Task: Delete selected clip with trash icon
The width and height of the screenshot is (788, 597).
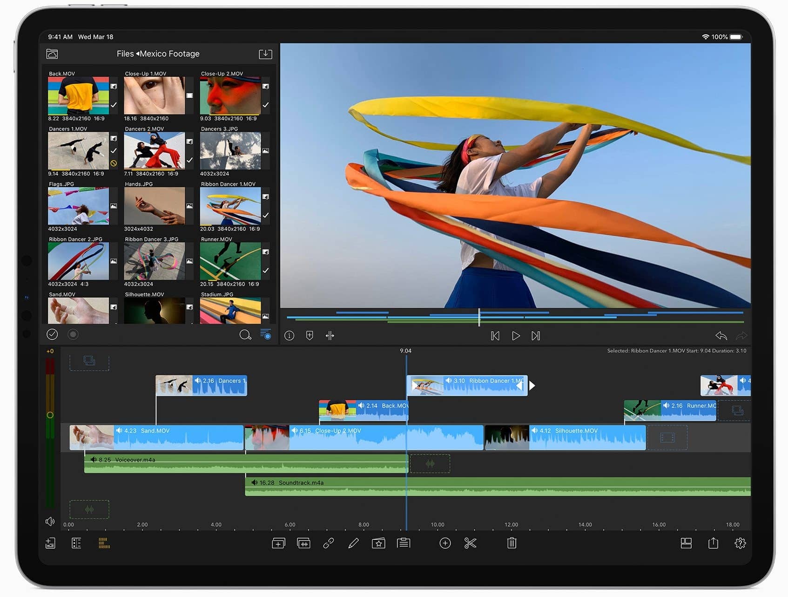Action: pyautogui.click(x=512, y=543)
